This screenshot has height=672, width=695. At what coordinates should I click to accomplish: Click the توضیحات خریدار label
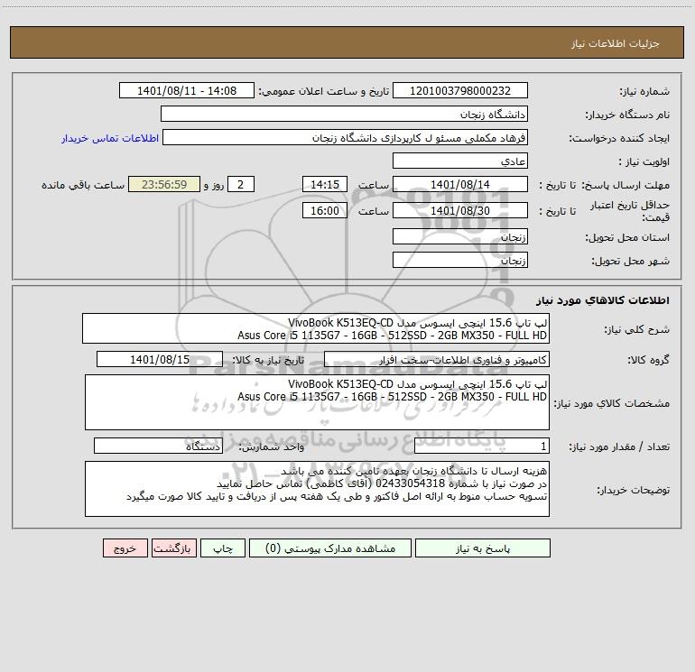click(634, 490)
